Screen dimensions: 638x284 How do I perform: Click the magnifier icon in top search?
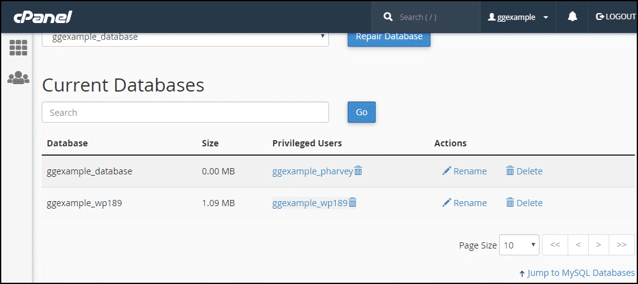click(x=388, y=17)
